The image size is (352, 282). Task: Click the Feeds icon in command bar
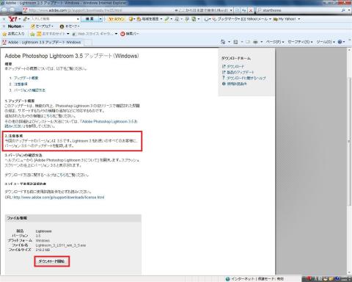click(x=235, y=42)
